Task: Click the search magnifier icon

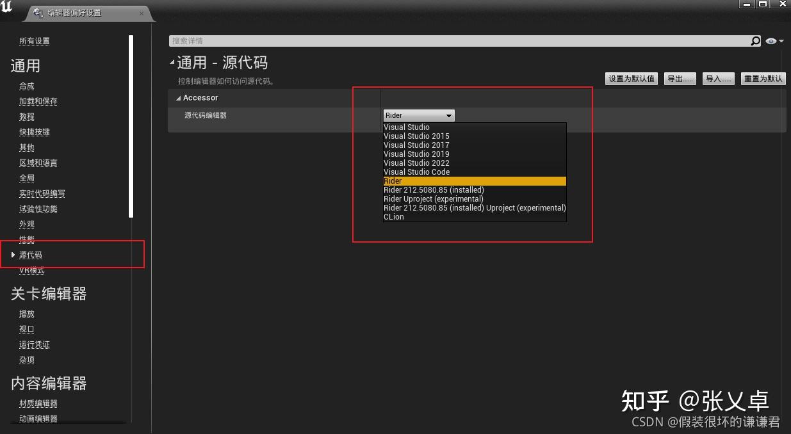Action: 756,41
